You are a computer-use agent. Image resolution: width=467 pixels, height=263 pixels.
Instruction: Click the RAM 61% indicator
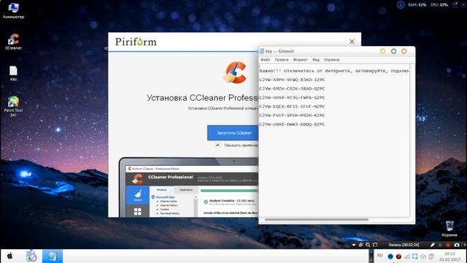point(417,5)
